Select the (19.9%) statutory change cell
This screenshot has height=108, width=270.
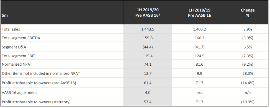(248, 102)
